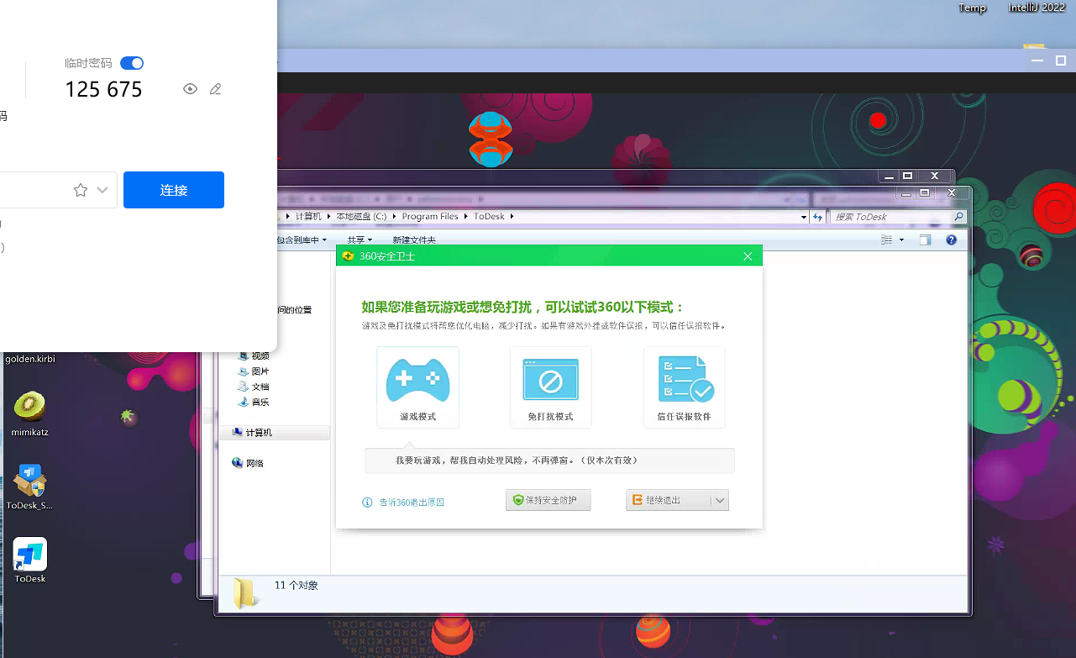1076x658 pixels.
Task: Toggle the Explorer preview pane icon
Action: 925,240
